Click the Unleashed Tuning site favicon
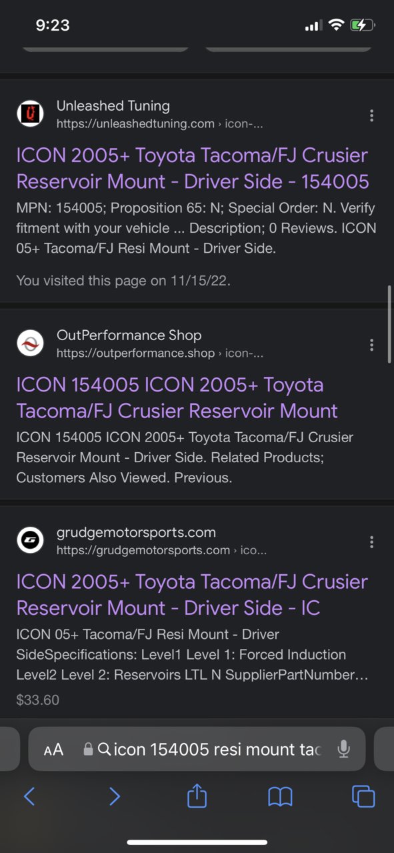 point(30,114)
